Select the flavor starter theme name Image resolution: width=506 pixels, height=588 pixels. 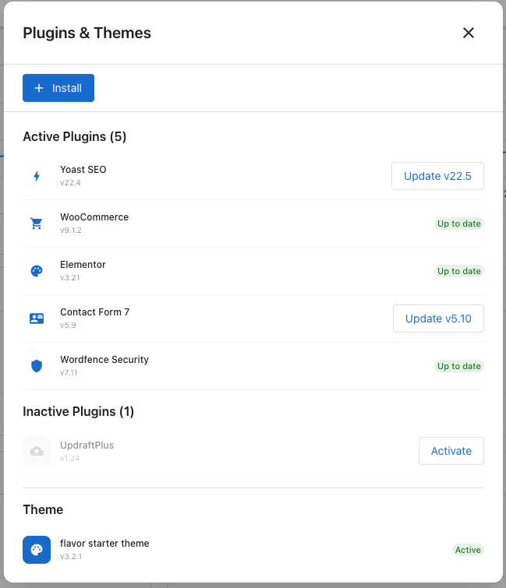[x=104, y=544]
